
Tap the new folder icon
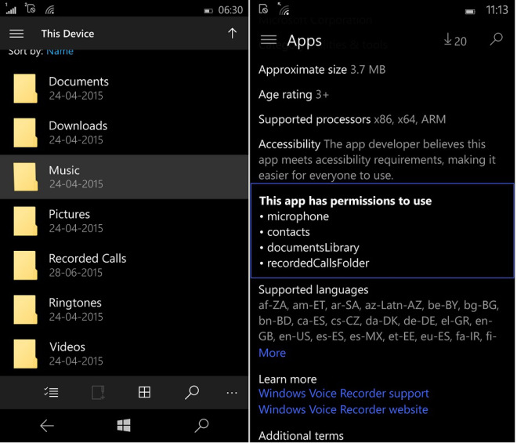[x=98, y=392]
